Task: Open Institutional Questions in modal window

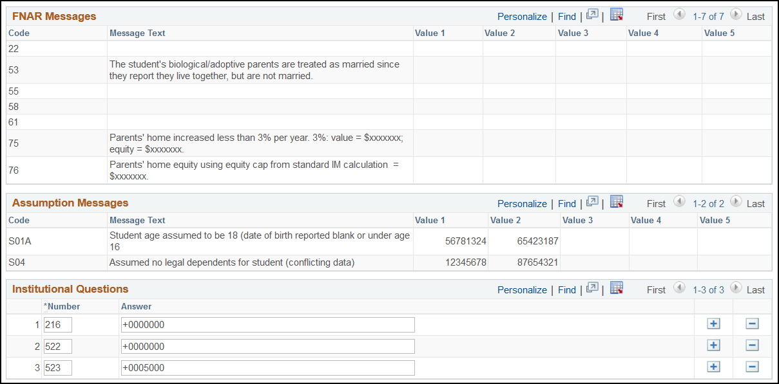Action: point(591,289)
